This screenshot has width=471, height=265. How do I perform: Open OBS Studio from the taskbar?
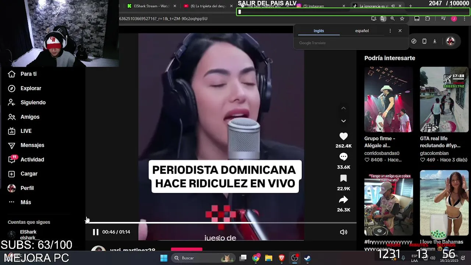point(294,258)
